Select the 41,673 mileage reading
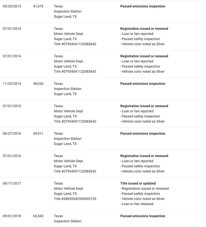 [x=38, y=6]
